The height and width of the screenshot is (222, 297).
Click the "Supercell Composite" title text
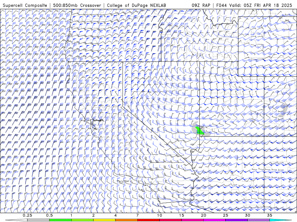click(25, 5)
